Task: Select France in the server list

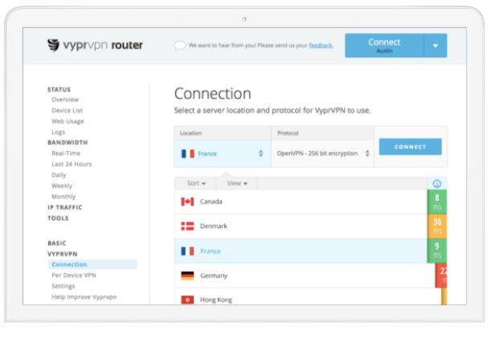Action: pos(301,251)
